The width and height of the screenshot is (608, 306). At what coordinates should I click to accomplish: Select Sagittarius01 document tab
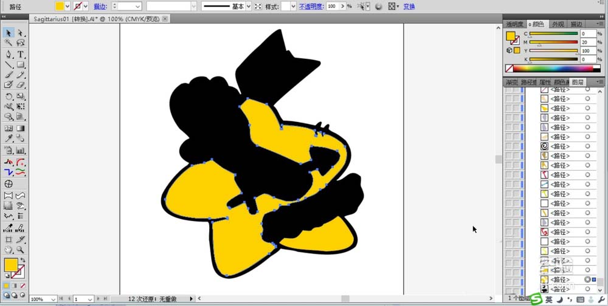97,19
